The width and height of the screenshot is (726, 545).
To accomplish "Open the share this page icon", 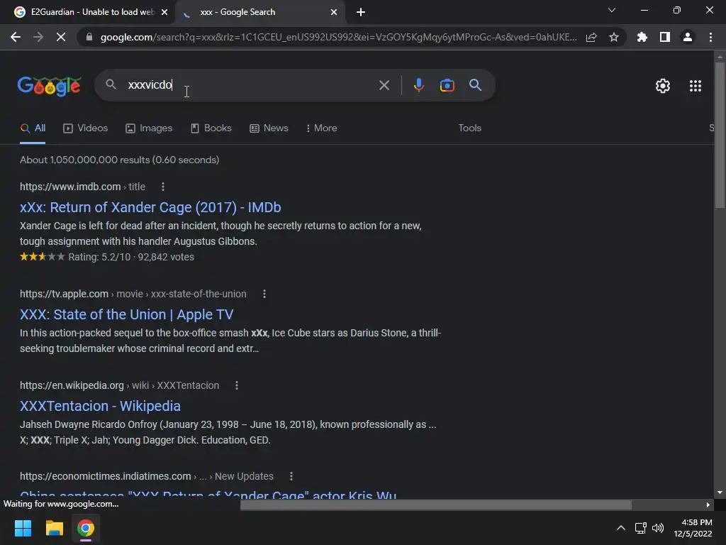I will 591,37.
